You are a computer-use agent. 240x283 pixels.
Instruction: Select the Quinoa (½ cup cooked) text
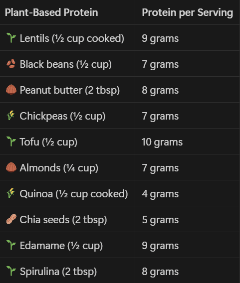tap(74, 194)
